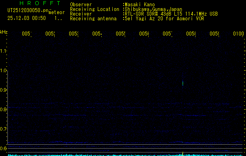Viewport: 246px width, 156px height.
Task: Click the kHz axis unit label
Action: click(4, 32)
